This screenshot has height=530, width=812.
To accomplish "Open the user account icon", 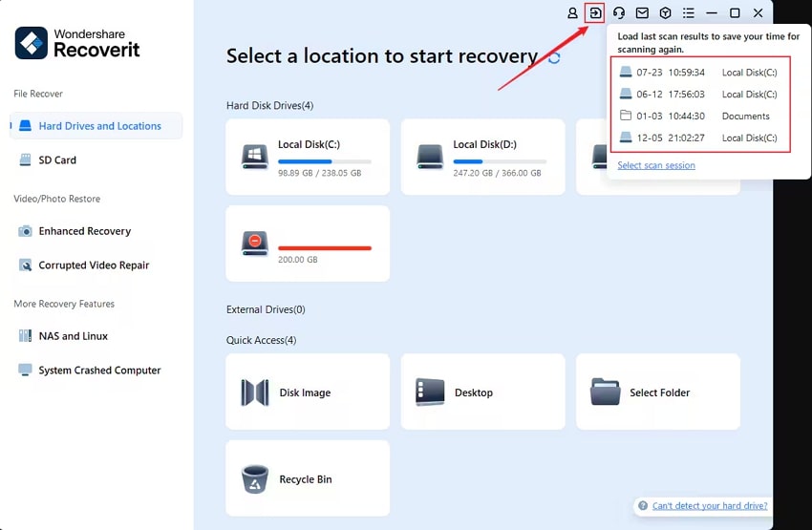I will 572,13.
